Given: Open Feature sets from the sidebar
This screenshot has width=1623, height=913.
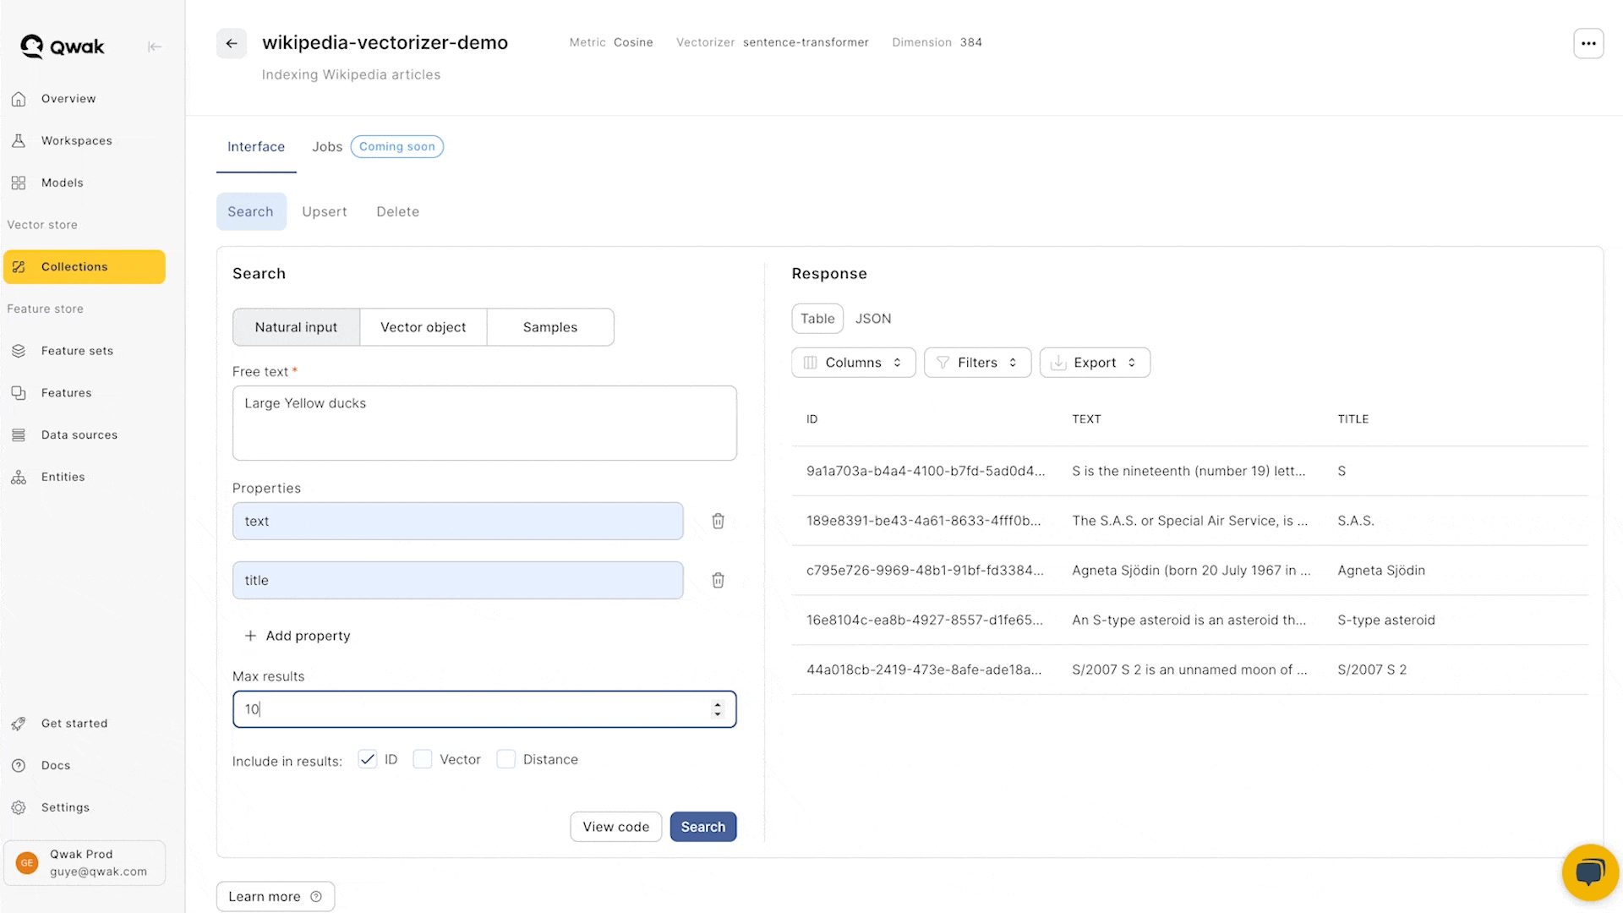Looking at the screenshot, I should tap(77, 351).
